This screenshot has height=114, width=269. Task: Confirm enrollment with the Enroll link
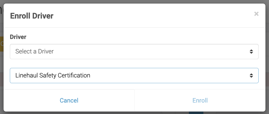[x=200, y=100]
